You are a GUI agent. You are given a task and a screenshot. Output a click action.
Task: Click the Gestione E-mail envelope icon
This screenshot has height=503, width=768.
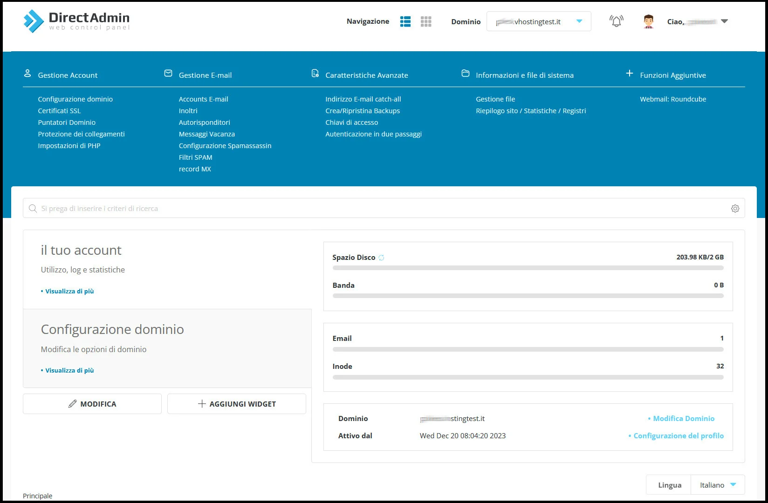(168, 73)
